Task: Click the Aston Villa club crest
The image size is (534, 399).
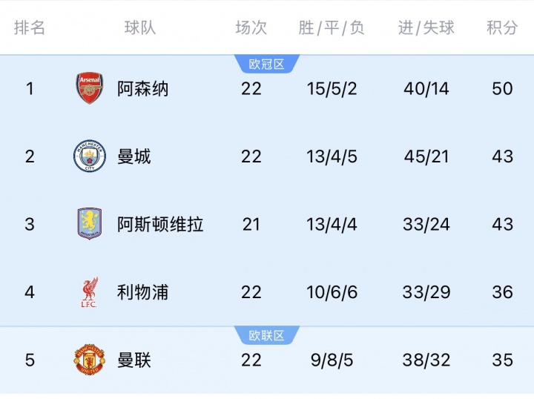Action: 90,224
